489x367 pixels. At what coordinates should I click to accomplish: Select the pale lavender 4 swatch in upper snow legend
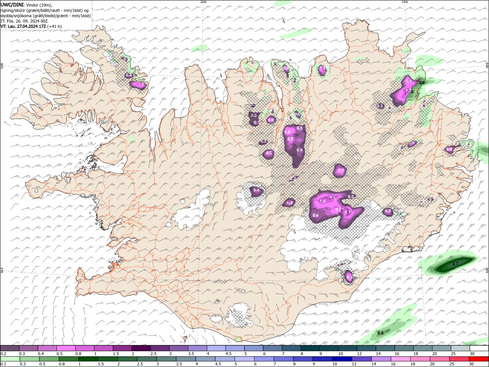coord(216,348)
